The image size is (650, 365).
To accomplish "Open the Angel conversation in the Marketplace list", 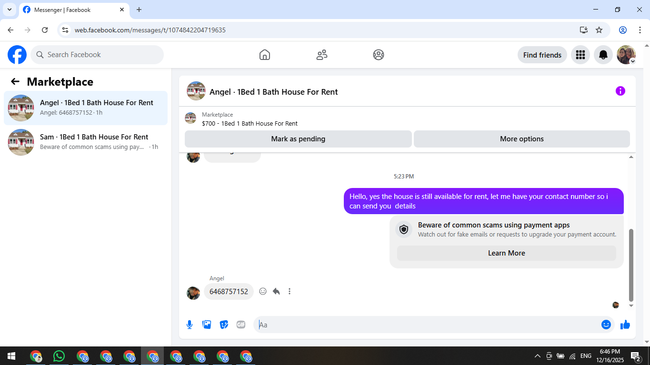I will click(x=86, y=108).
